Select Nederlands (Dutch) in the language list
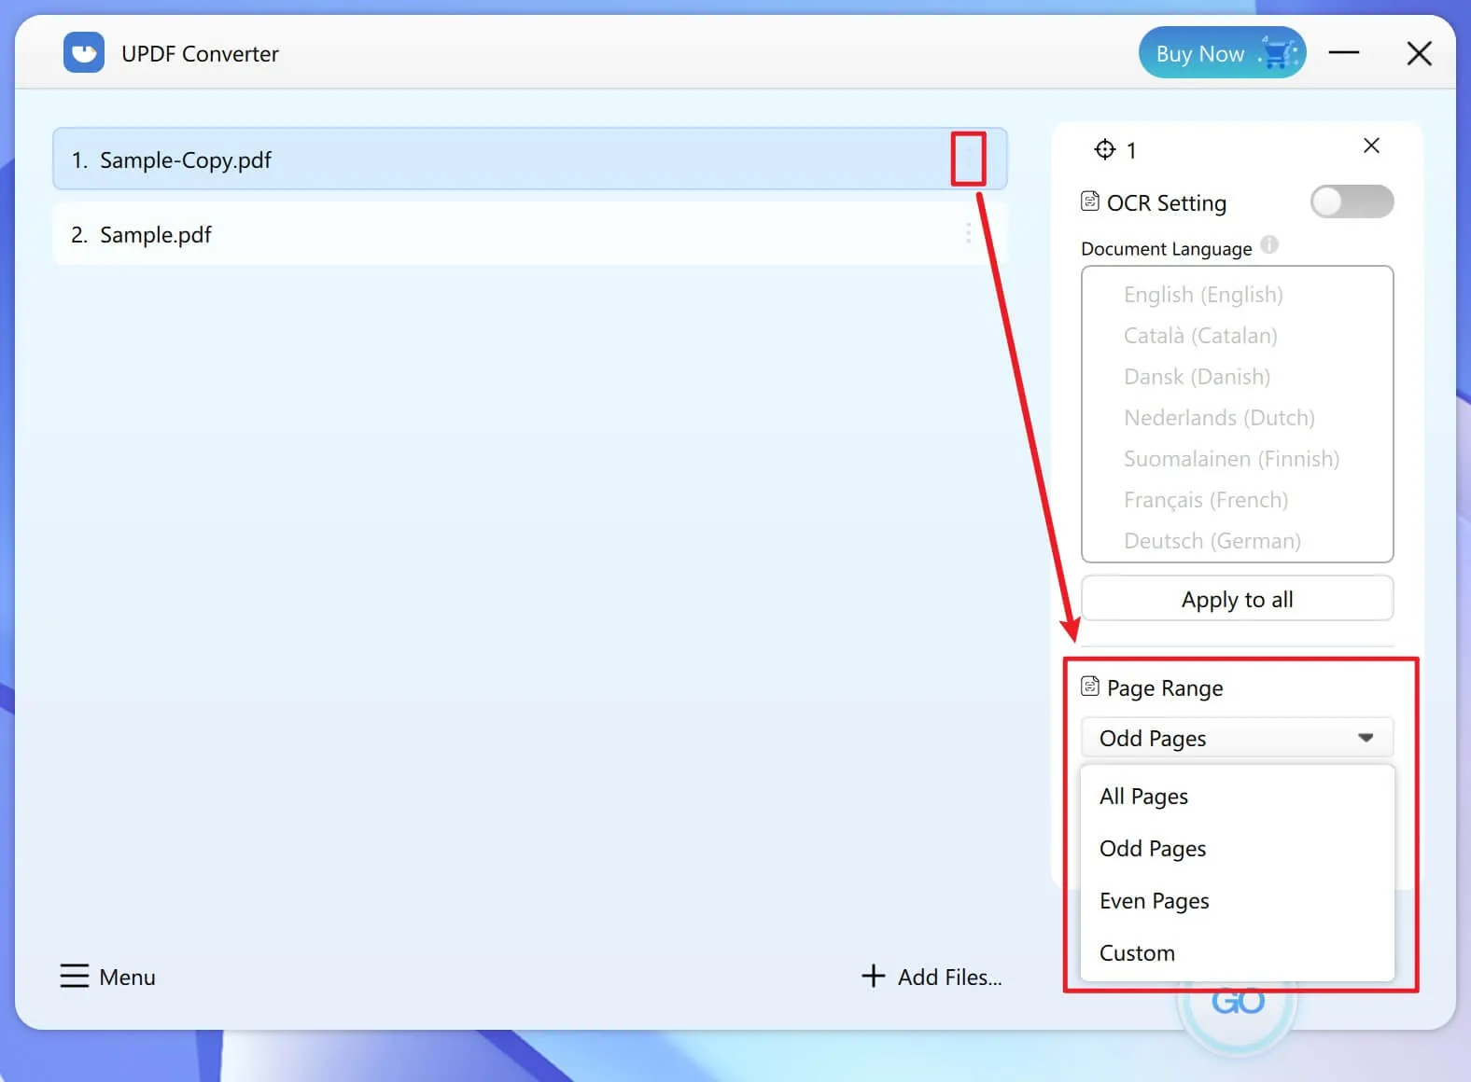 click(1219, 418)
